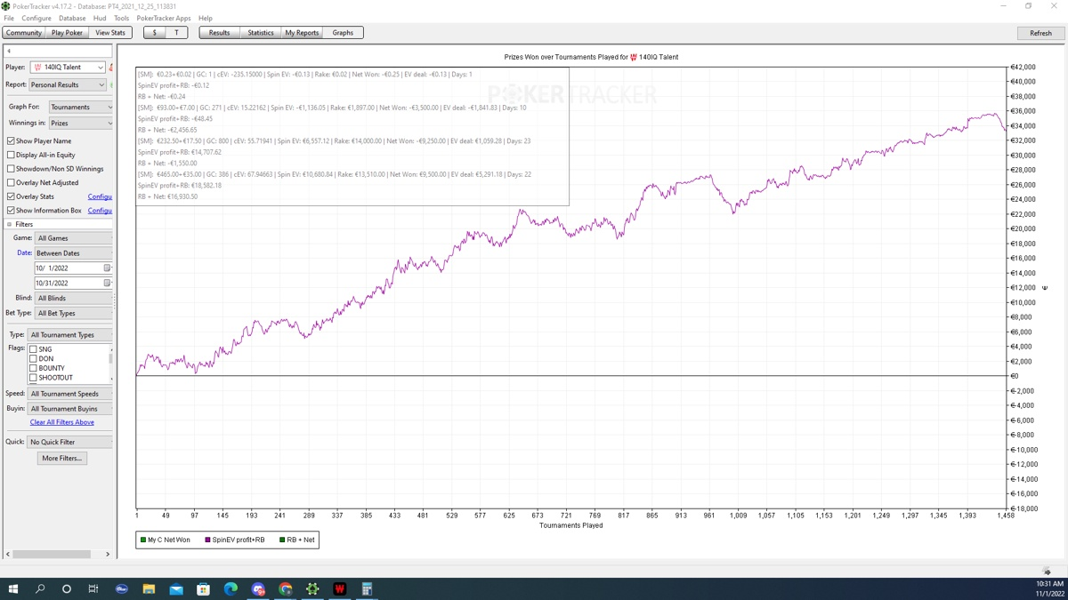Open the Calculator taskbar icon
The width and height of the screenshot is (1068, 600).
pos(366,588)
